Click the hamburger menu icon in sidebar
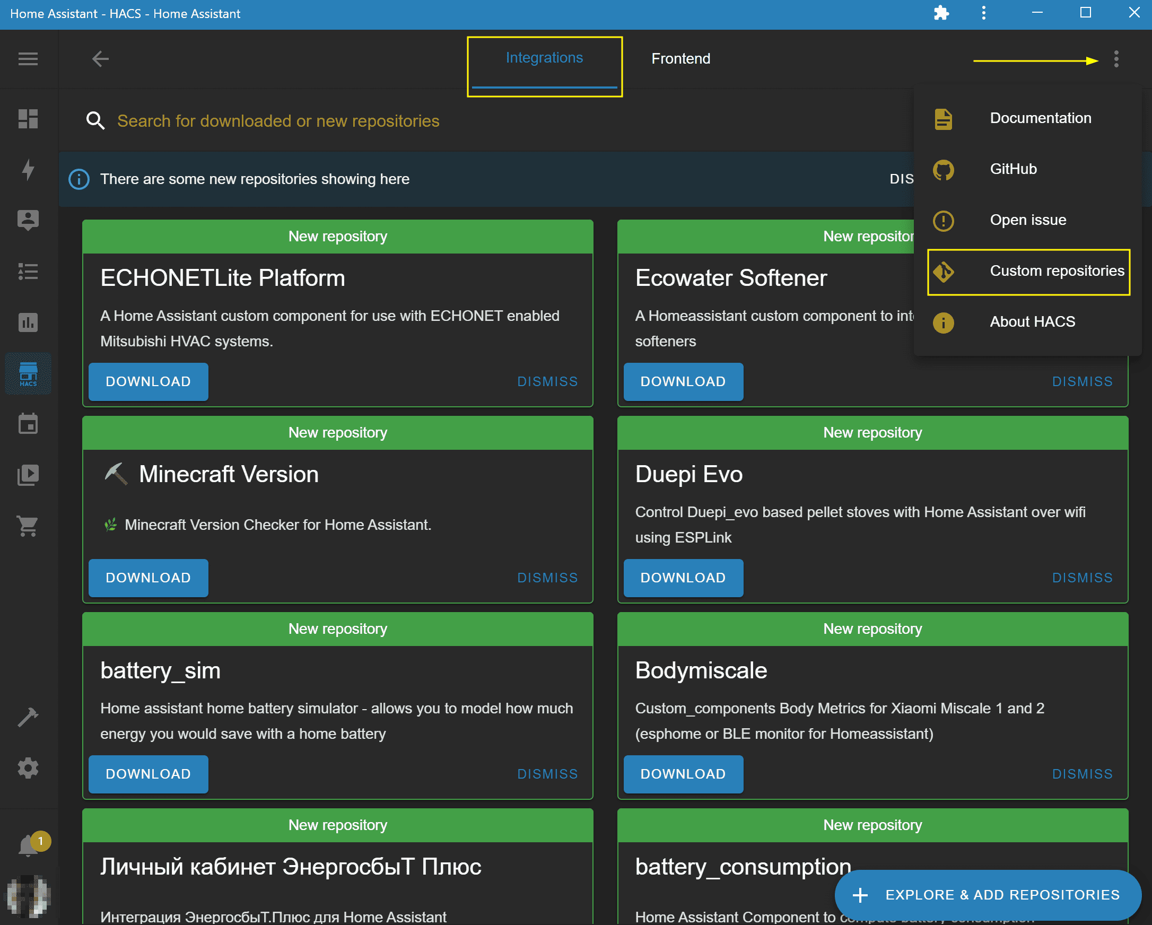The height and width of the screenshot is (925, 1152). tap(28, 59)
